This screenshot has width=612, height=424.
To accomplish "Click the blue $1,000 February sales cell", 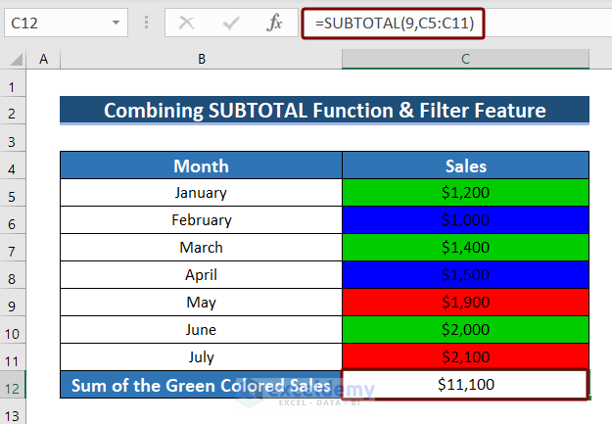I will 465,220.
